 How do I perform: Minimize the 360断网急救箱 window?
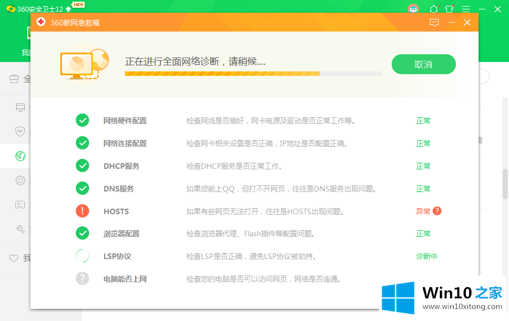[x=451, y=22]
